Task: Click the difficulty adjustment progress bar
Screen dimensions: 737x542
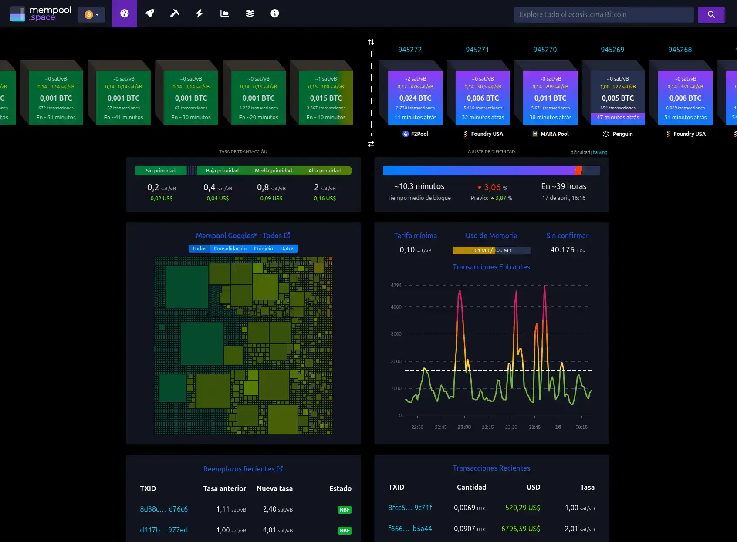Action: coord(491,171)
